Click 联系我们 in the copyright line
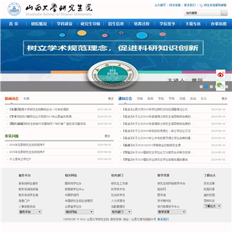Viewport: 232px width, 232px height. (x=163, y=219)
